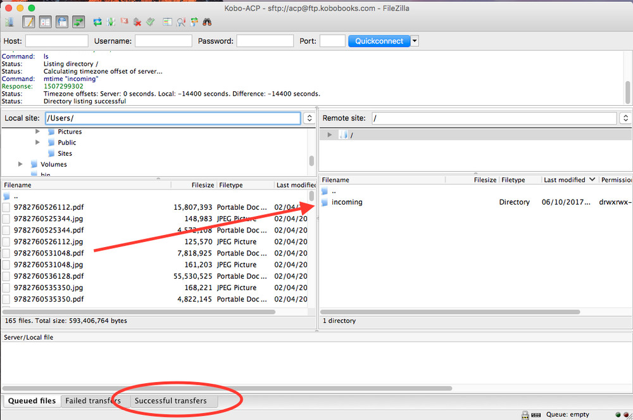Click the encryption lock icon in status bar
The image size is (633, 420).
(525, 414)
